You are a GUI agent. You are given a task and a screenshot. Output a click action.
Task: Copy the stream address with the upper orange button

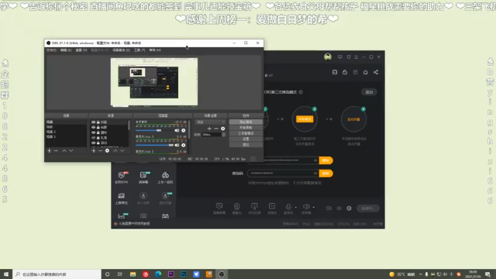[325, 160]
